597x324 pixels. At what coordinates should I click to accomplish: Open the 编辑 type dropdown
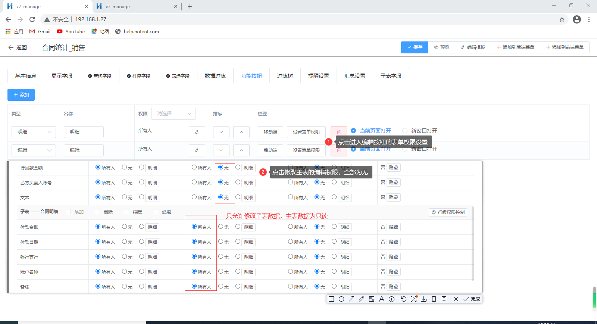click(x=34, y=150)
